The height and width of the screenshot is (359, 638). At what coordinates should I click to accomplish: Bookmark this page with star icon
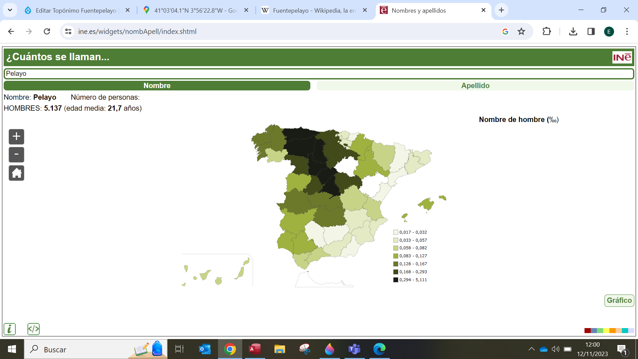coord(521,32)
